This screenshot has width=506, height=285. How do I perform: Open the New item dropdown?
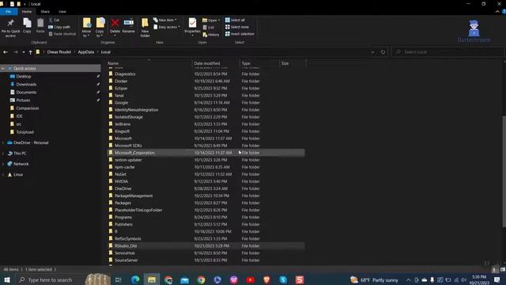165,20
